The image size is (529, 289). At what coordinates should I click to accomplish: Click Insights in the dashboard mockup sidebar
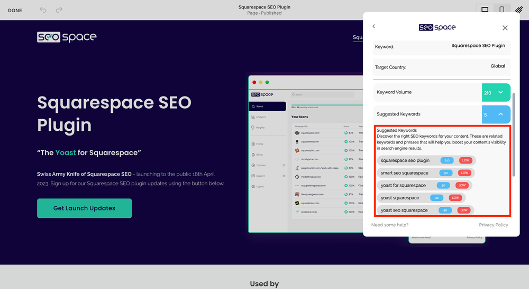pyautogui.click(x=258, y=128)
